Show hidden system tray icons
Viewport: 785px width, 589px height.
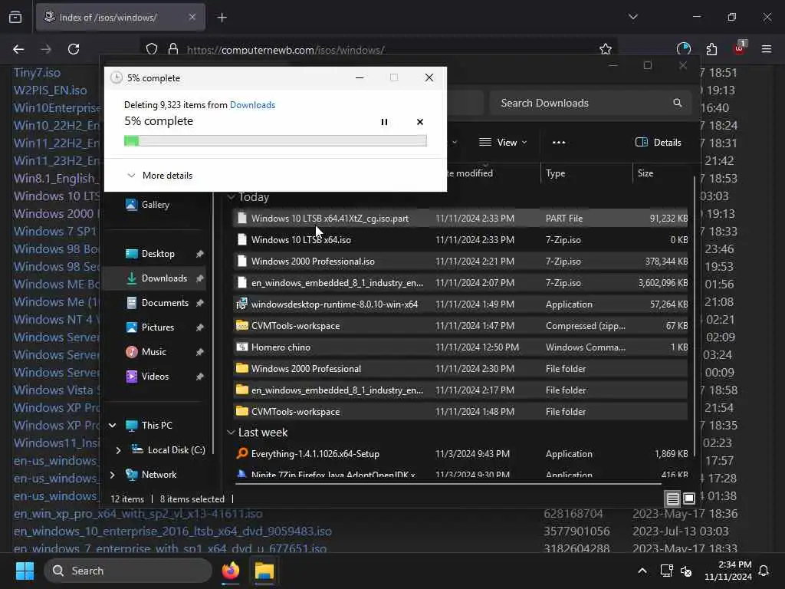642,571
